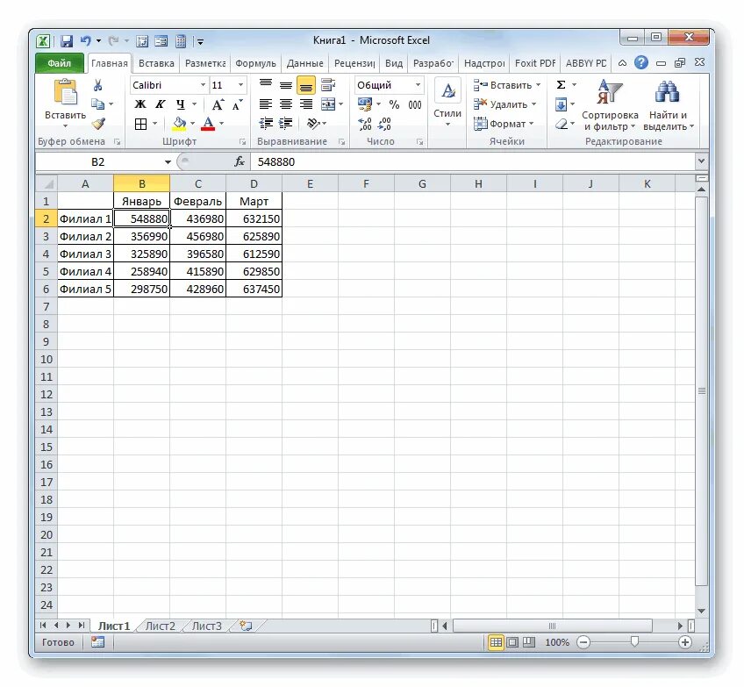
Task: Open sheet tab Лист2
Action: coord(160,626)
